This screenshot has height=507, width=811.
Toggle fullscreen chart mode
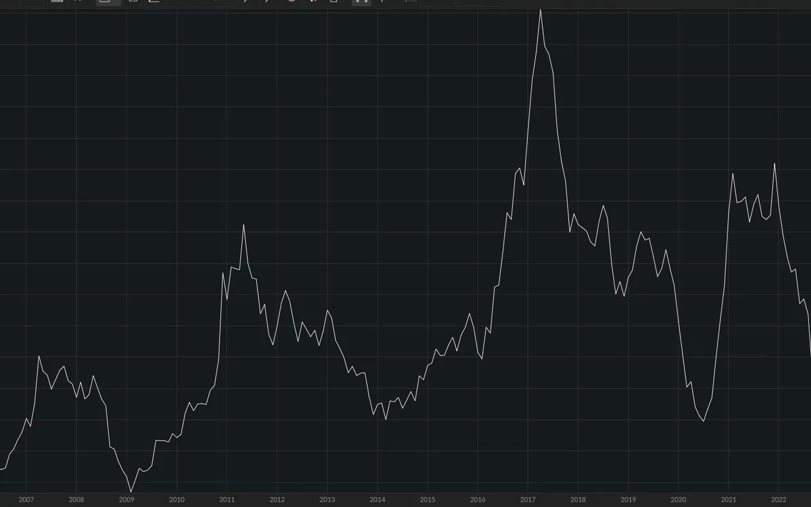point(362,2)
